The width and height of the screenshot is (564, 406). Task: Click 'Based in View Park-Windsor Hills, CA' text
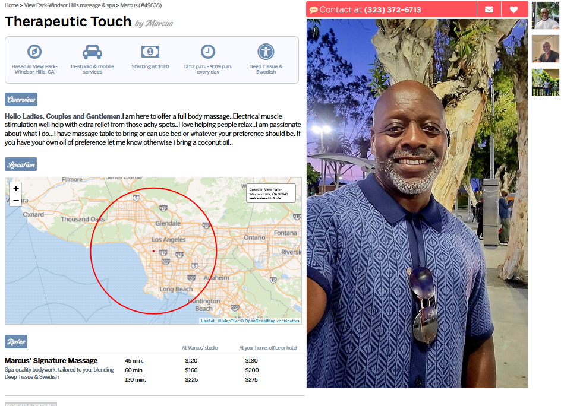(34, 69)
